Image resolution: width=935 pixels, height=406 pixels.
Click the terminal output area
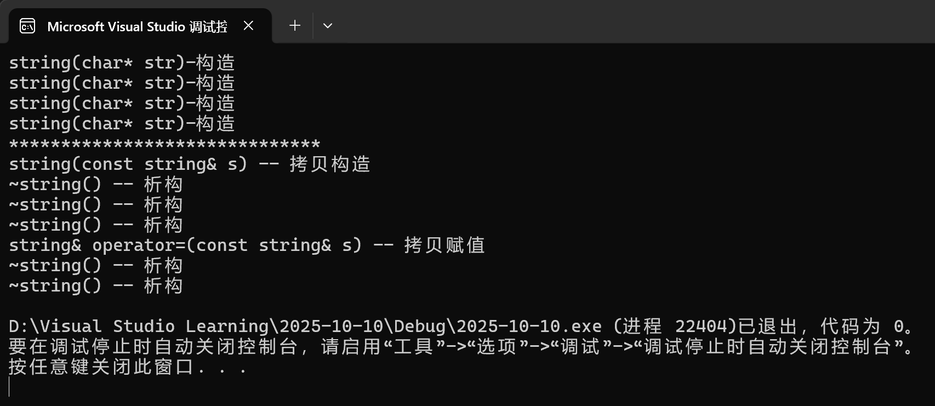[466, 219]
